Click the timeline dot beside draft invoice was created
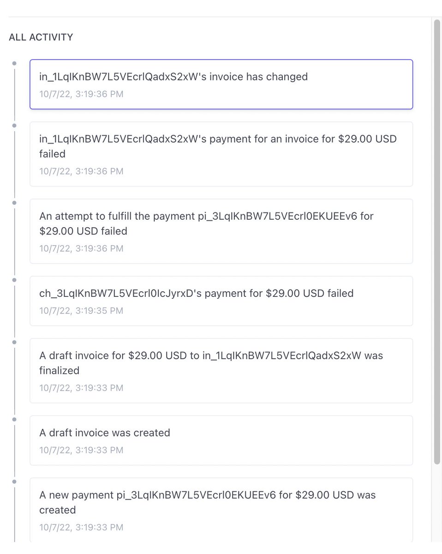The height and width of the screenshot is (554, 442). (x=14, y=419)
